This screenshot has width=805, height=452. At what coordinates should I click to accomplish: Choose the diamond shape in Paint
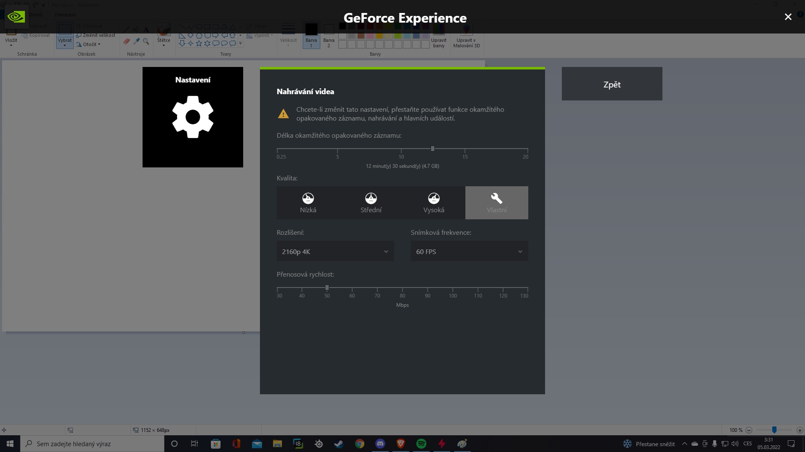click(x=190, y=36)
